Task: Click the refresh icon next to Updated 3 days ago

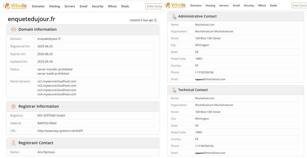Action: (x=156, y=20)
